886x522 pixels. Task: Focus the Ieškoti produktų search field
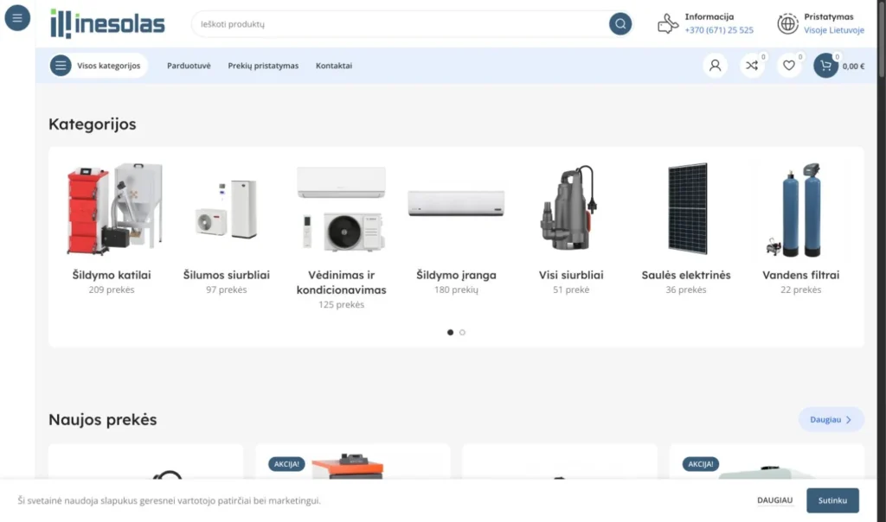point(400,23)
